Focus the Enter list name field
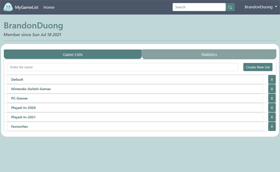 click(x=123, y=67)
